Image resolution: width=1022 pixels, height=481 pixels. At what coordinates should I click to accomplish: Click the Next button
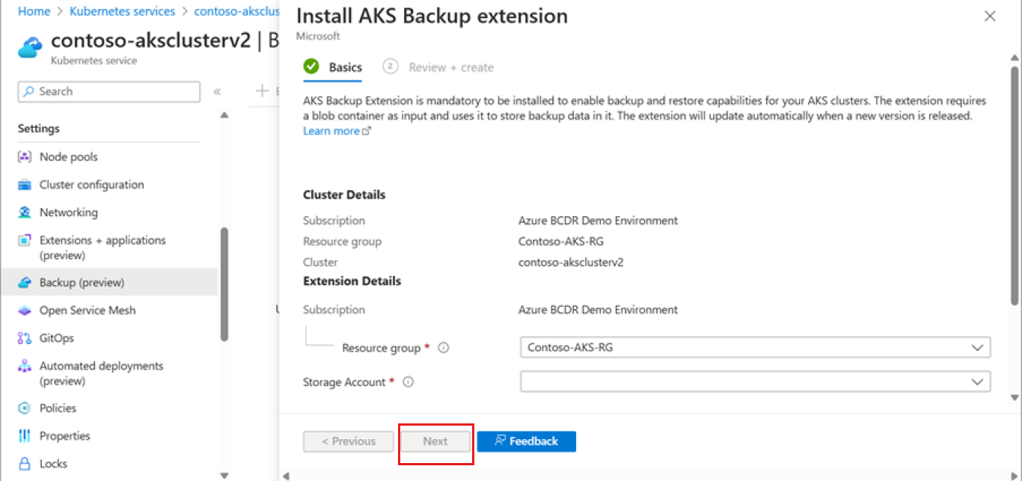pyautogui.click(x=435, y=441)
